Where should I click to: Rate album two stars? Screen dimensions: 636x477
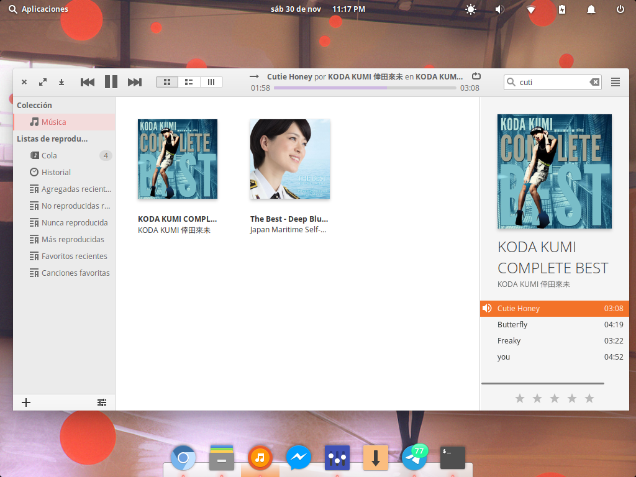537,398
